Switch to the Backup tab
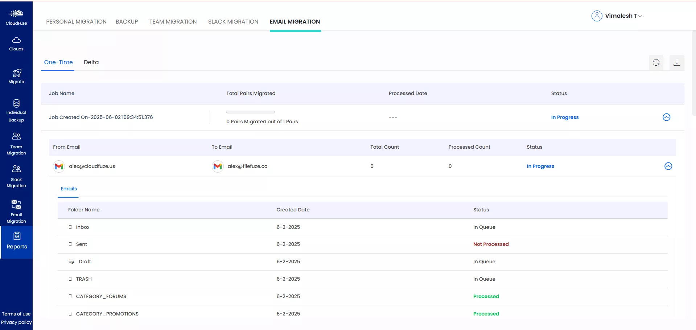Viewport: 696px width, 330px height. pos(127,22)
